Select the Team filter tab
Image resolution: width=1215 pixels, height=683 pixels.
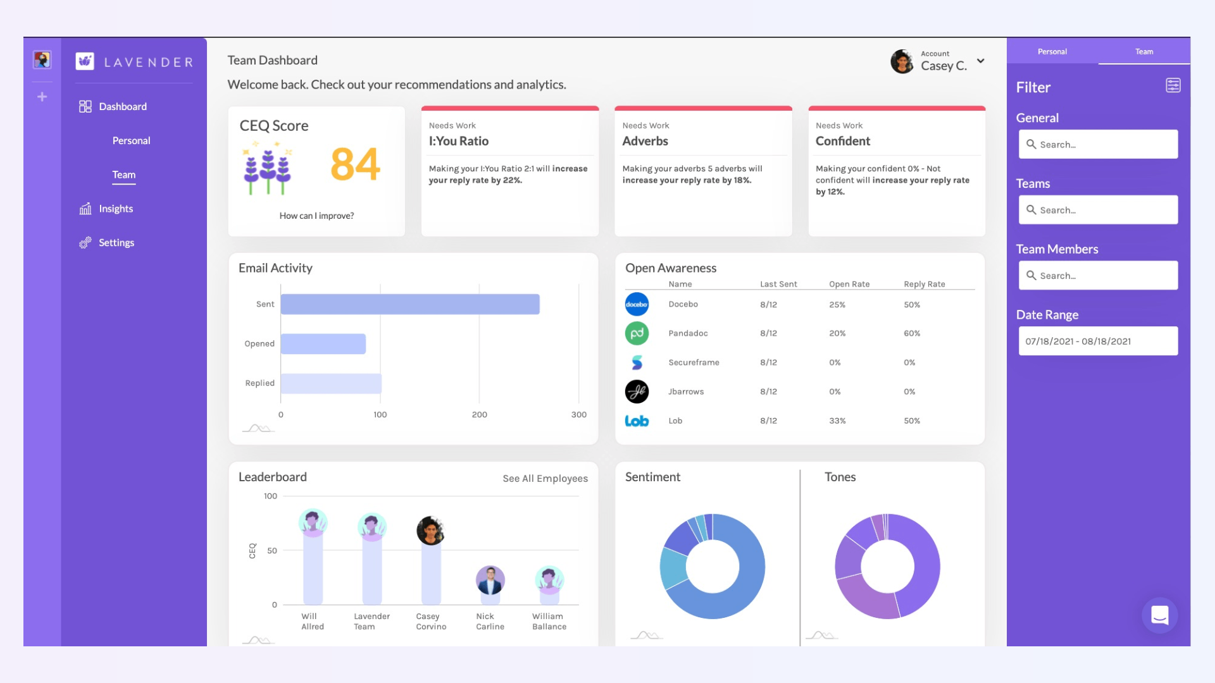(x=1143, y=52)
